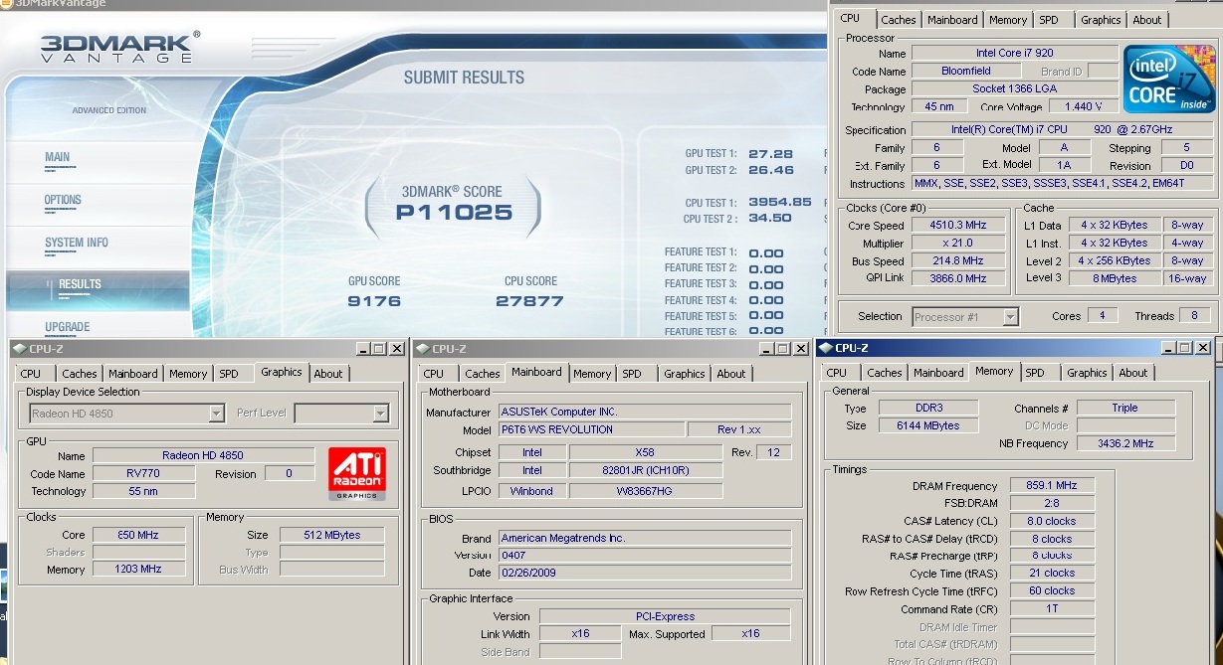Click BIOS date 02/26/2009
The width and height of the screenshot is (1223, 665).
pyautogui.click(x=644, y=573)
